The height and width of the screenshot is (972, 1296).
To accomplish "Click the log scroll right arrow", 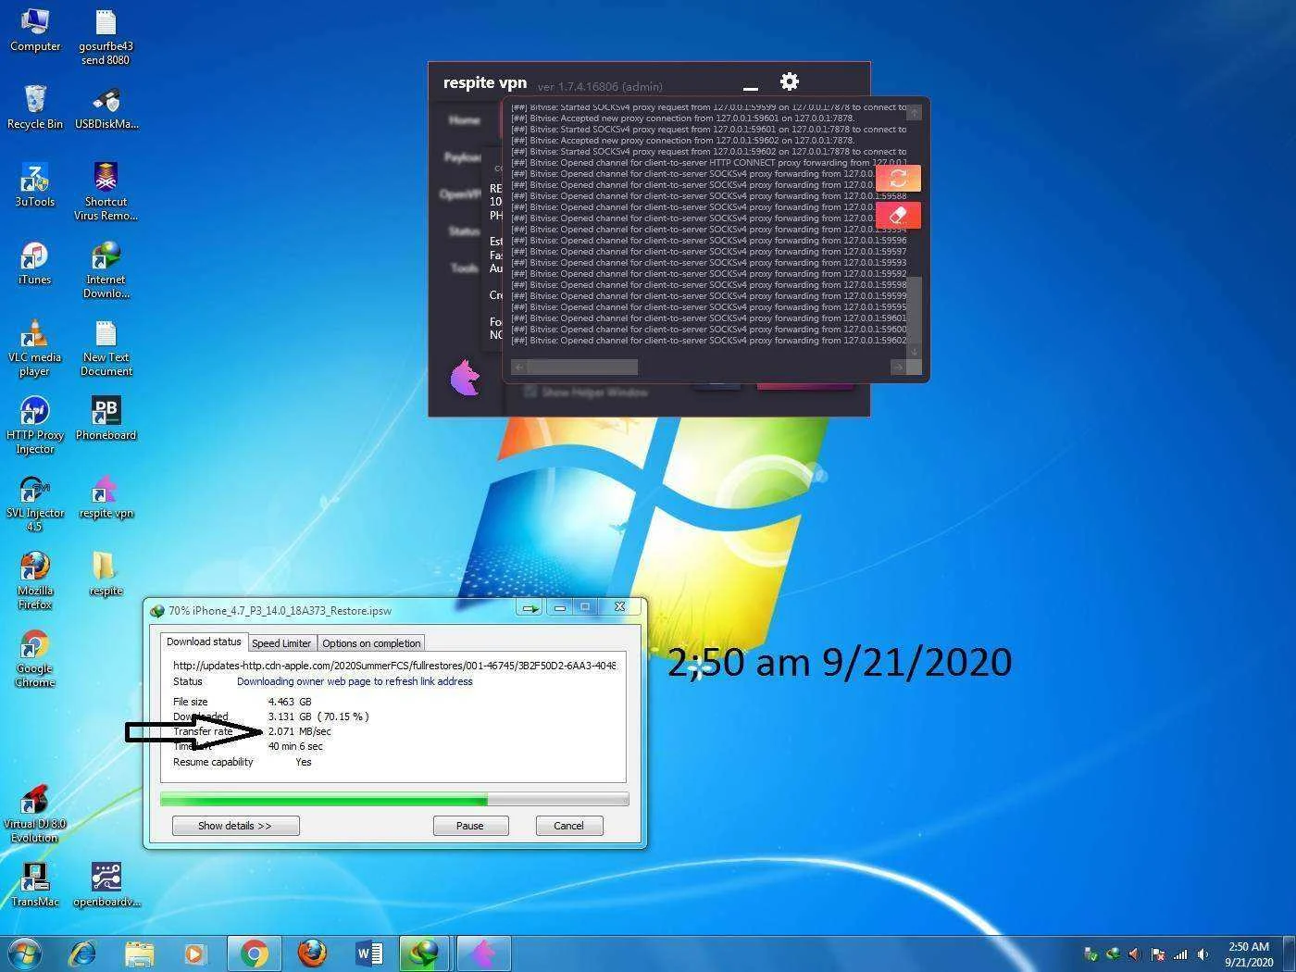I will point(897,368).
